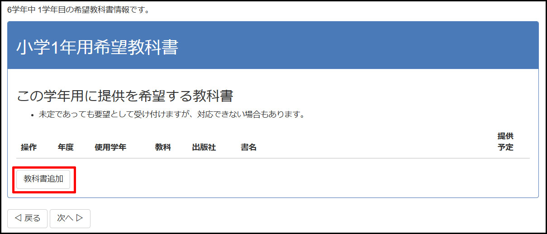Click the 教科書追加 button
Image resolution: width=547 pixels, height=234 pixels.
point(43,179)
